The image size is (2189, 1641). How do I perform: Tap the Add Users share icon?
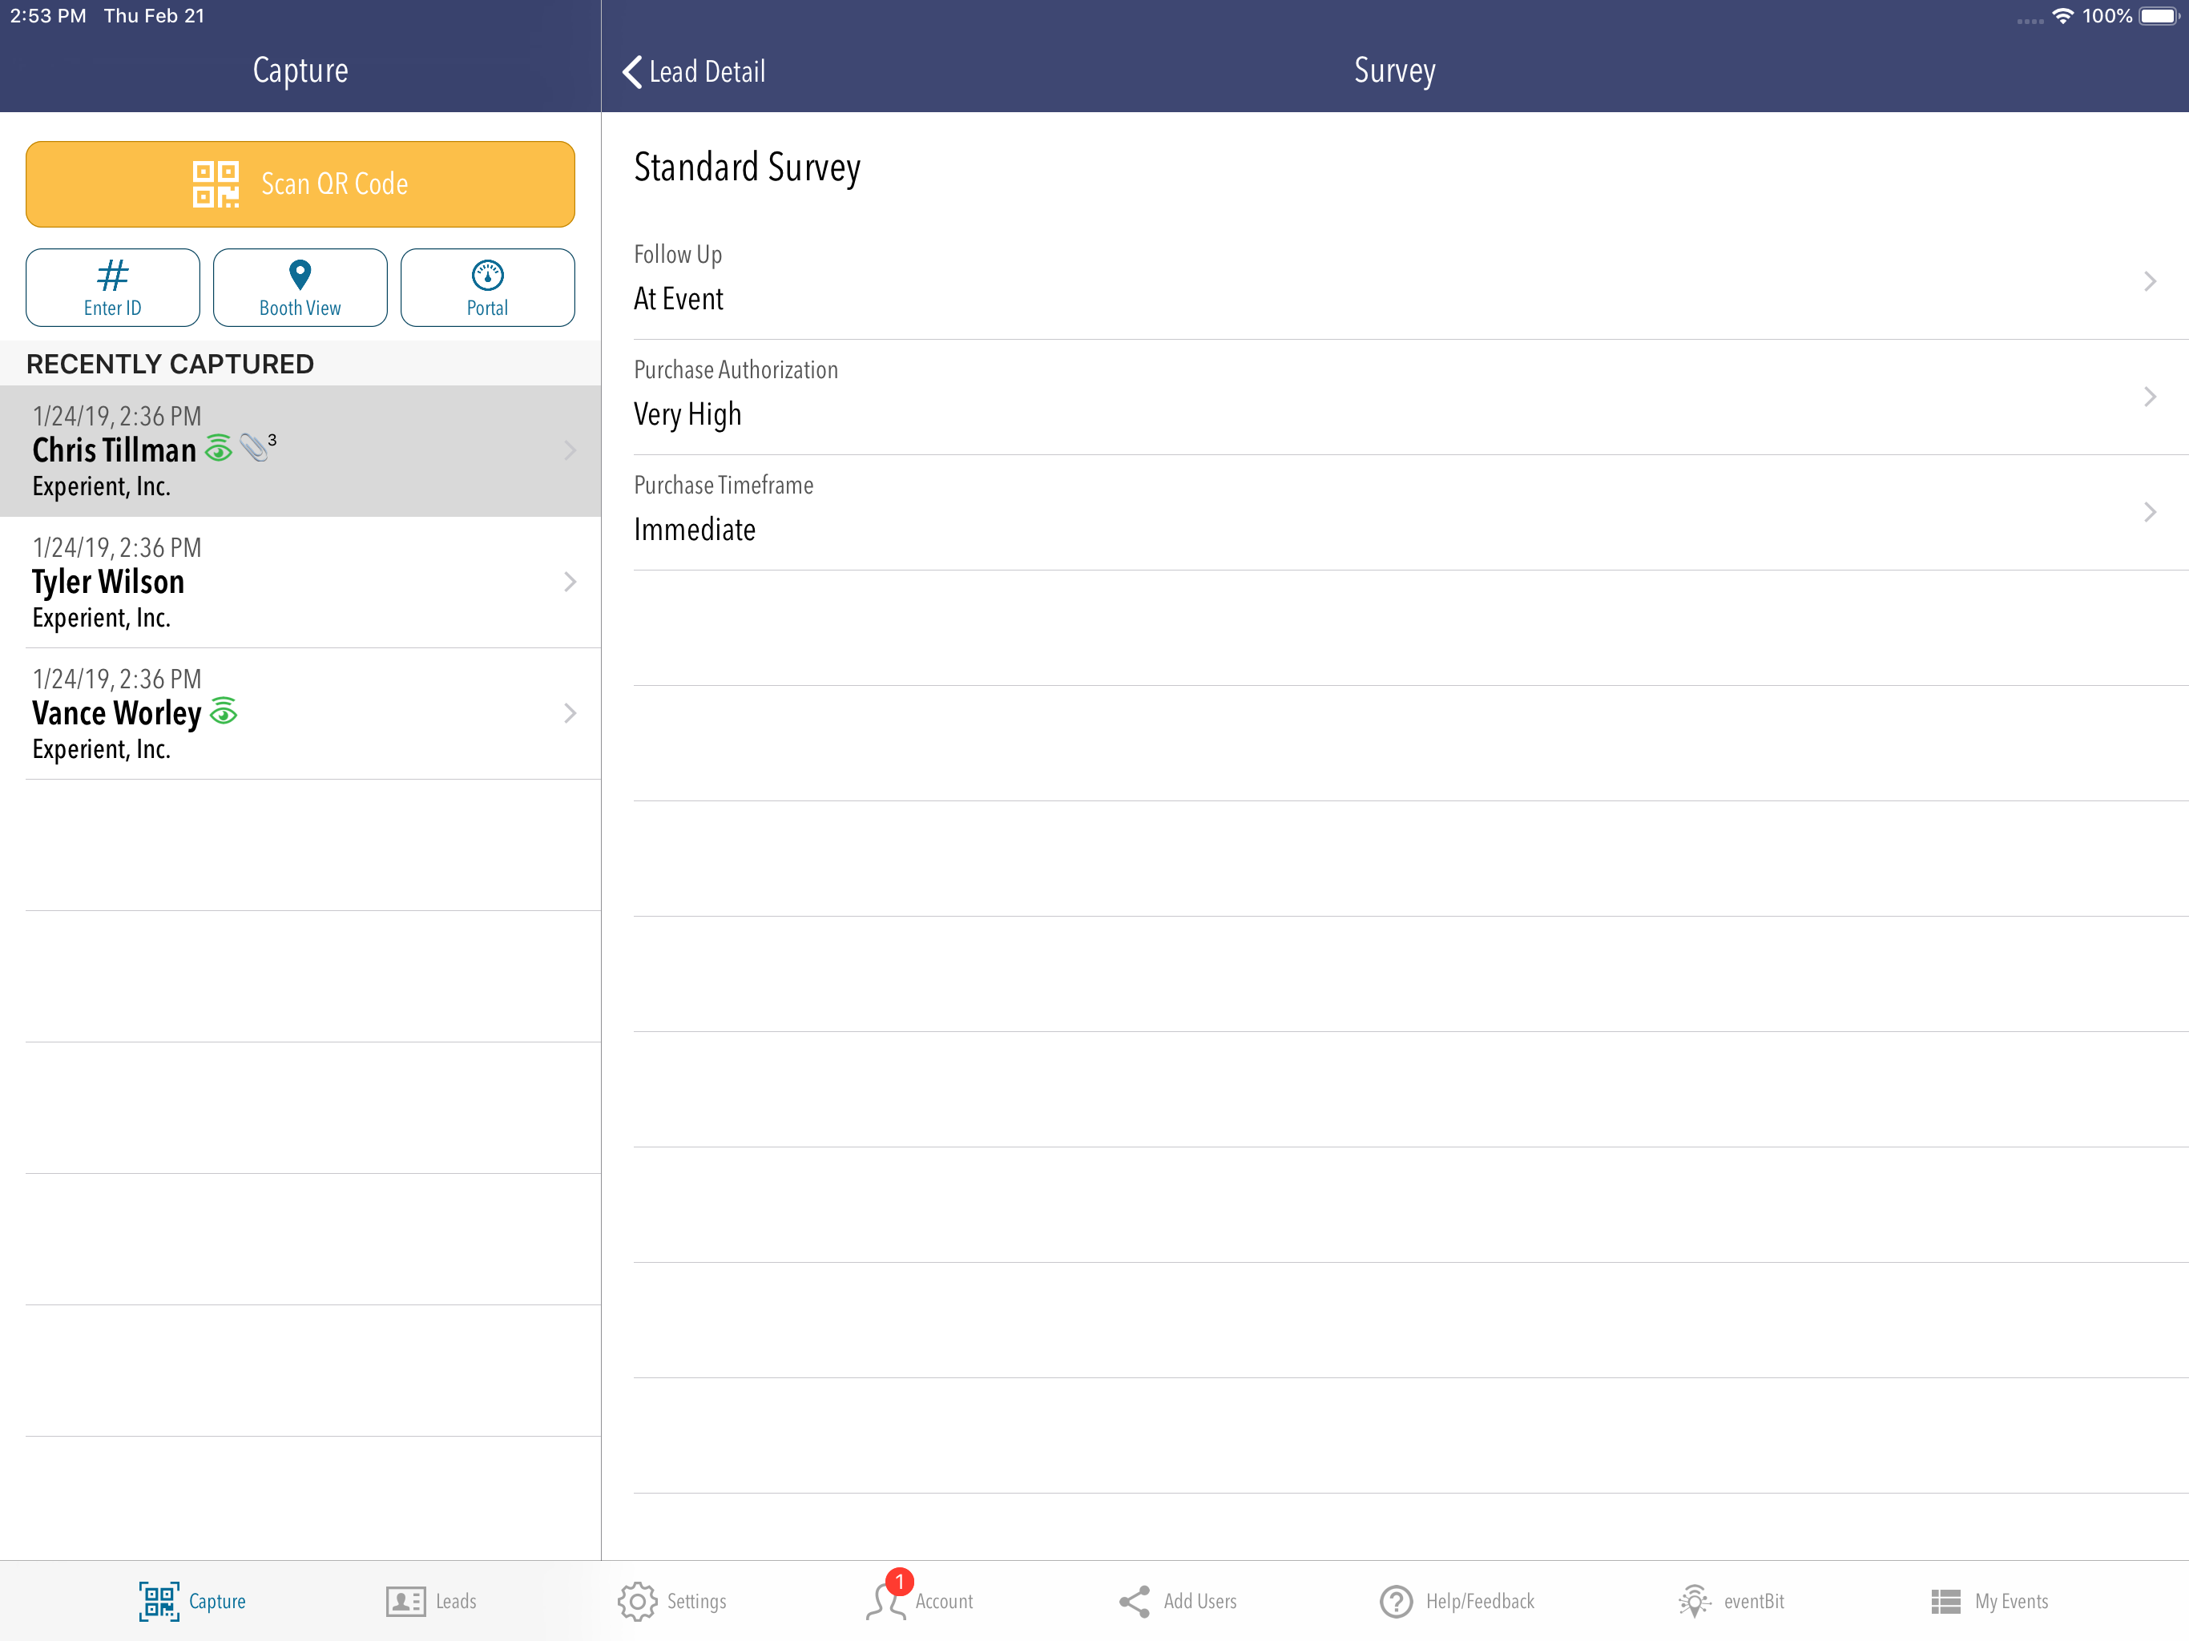1135,1602
